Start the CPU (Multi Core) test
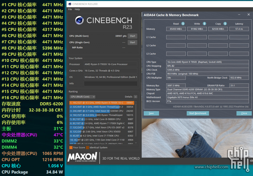The width and height of the screenshot is (253, 176). [132, 36]
